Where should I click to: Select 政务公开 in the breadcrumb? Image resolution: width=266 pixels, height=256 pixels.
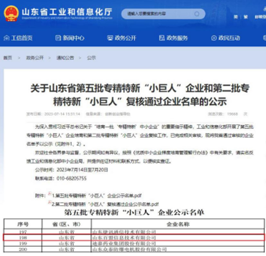coord(35,57)
